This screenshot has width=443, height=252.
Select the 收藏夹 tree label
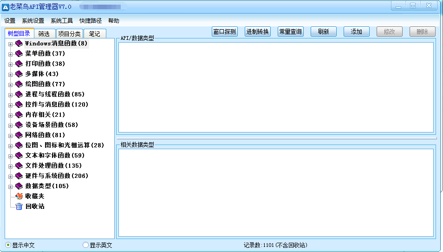pyautogui.click(x=35, y=196)
